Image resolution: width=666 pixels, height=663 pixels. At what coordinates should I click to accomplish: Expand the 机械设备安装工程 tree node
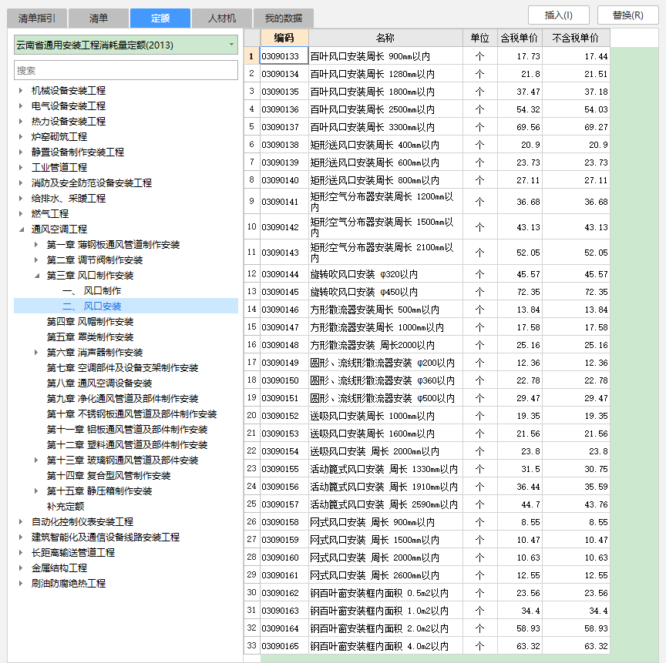click(21, 91)
